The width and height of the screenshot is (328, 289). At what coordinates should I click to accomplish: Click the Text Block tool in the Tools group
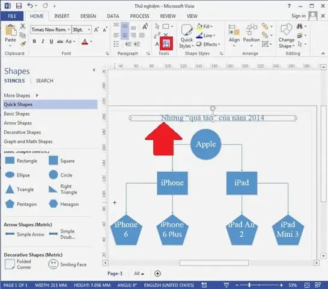tap(166, 43)
